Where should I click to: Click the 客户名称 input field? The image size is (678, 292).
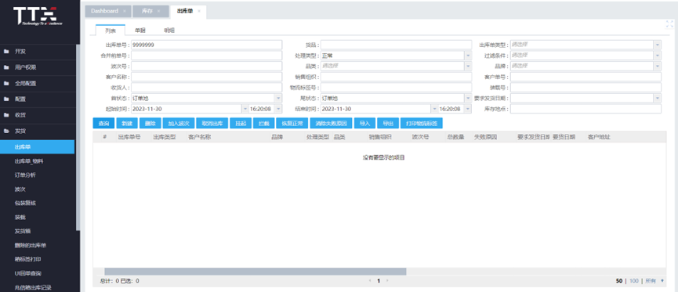coord(207,77)
